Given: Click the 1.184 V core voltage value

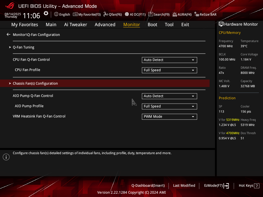Looking at the screenshot, I should tap(246, 60).
